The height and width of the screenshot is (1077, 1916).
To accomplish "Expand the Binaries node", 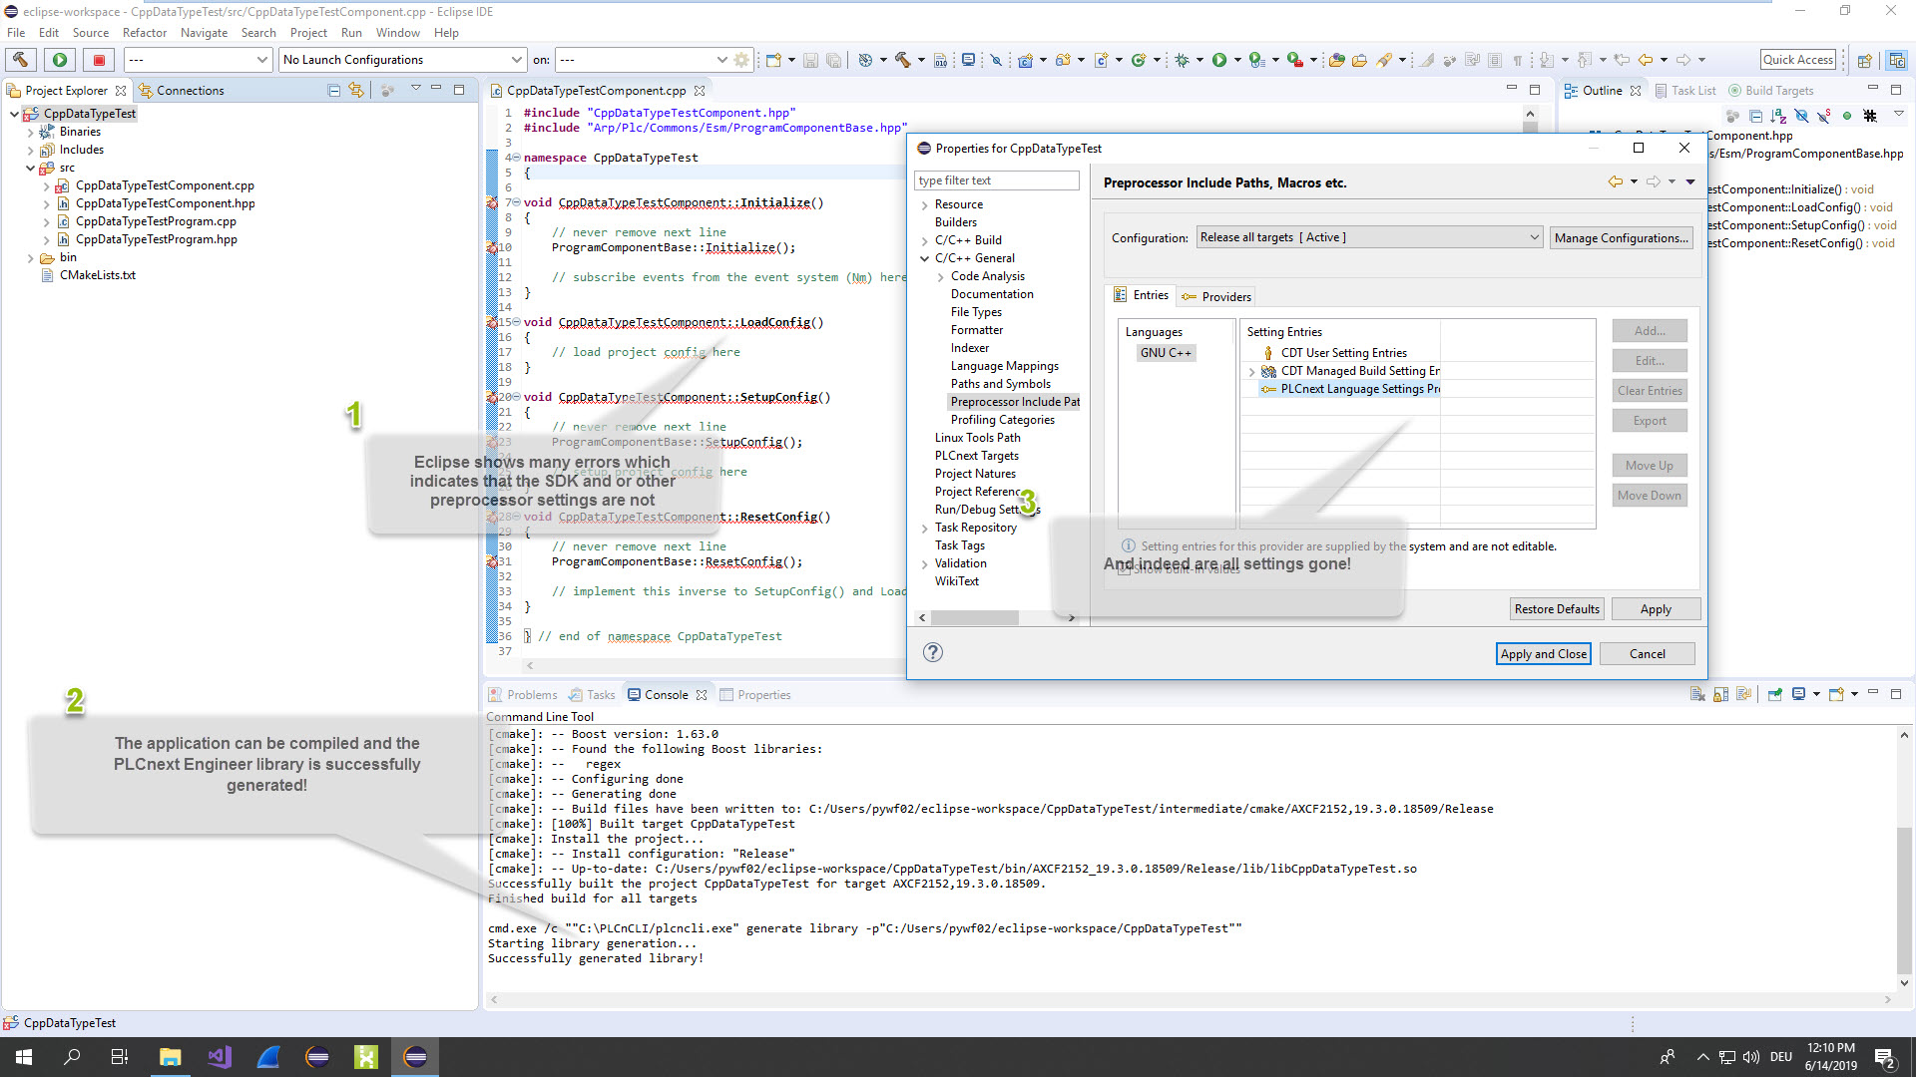I will pos(30,132).
